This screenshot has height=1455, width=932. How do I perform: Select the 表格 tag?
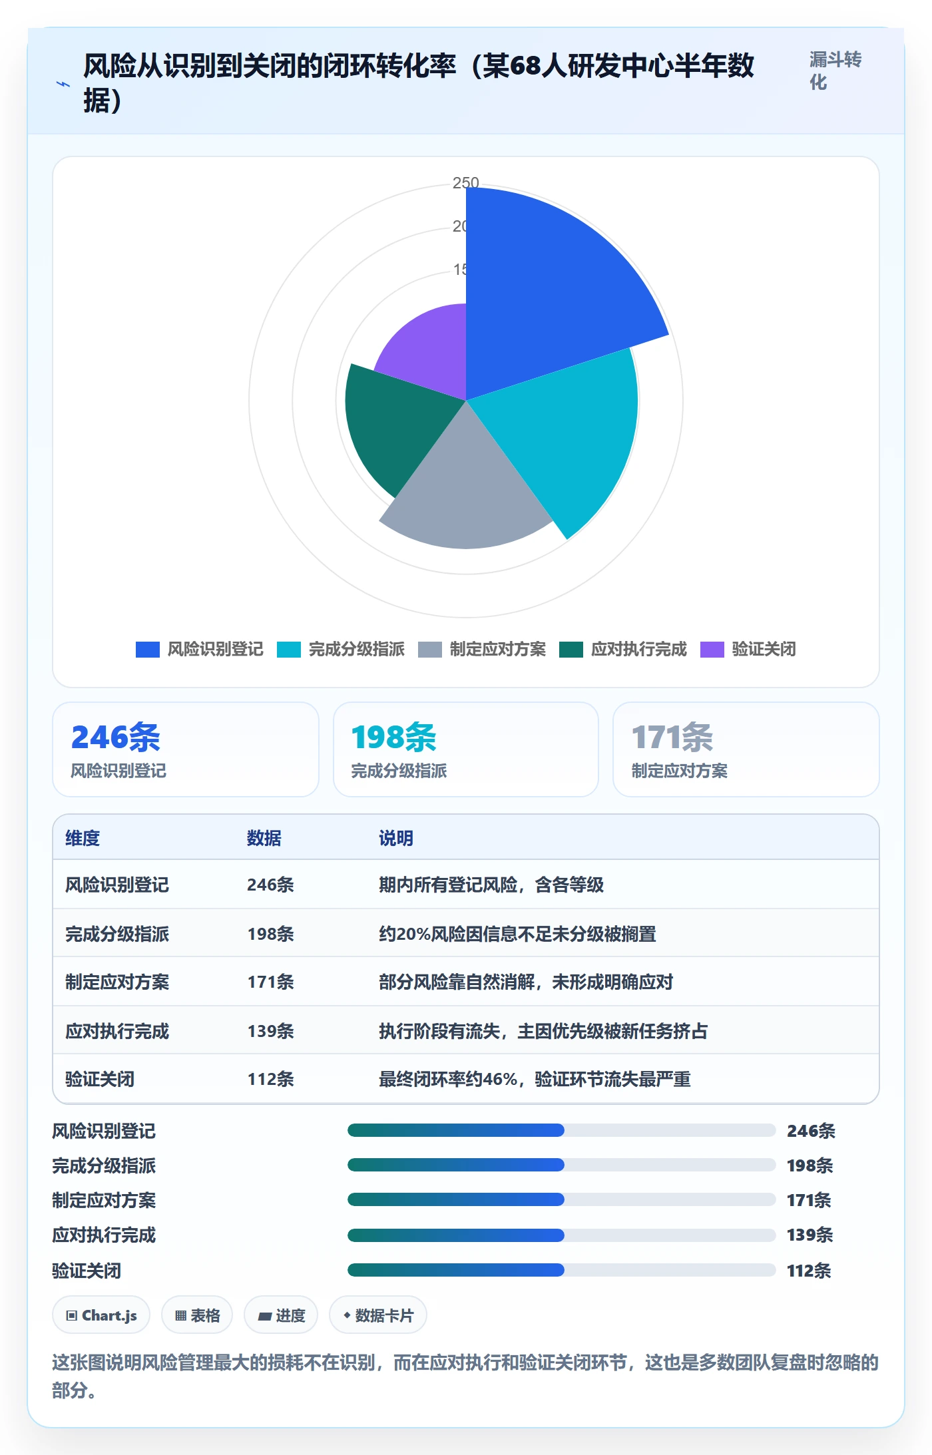pos(197,1315)
